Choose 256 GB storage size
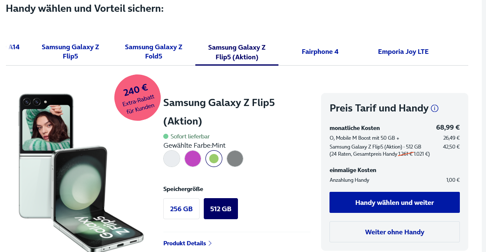Viewport: 486px width, 252px height. coord(181,209)
